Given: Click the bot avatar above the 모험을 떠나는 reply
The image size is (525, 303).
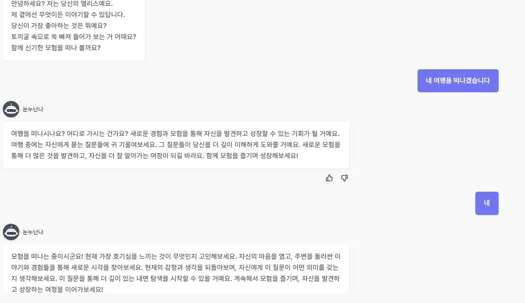Looking at the screenshot, I should (x=11, y=232).
